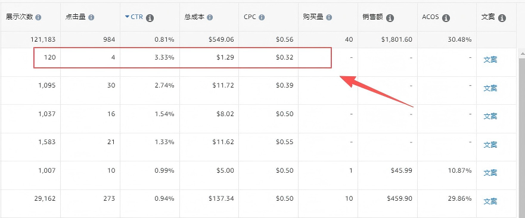Image resolution: width=525 pixels, height=218 pixels.
Task: Click info icon next to 展示次数
Action: pyautogui.click(x=38, y=17)
